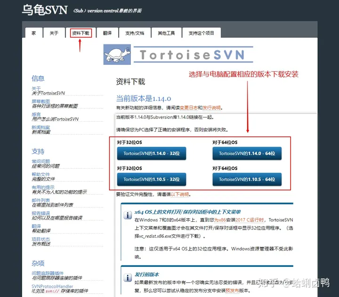339x297 pixels.
Task: Open sidebar 感言 link
Action: 36,114
